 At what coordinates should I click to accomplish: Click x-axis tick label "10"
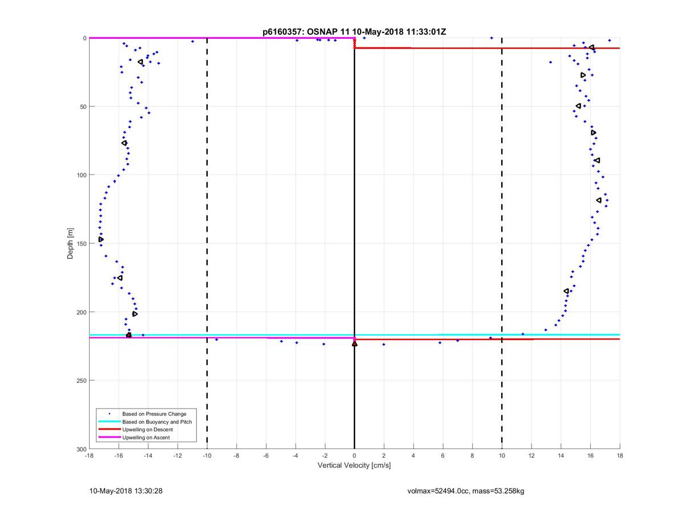click(502, 456)
